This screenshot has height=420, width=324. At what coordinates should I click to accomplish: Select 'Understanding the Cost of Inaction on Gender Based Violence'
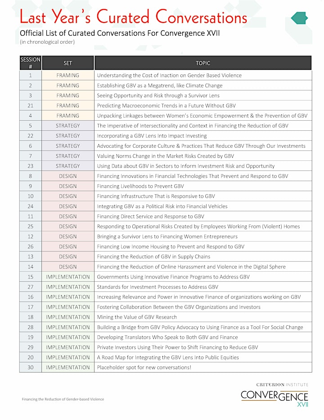(169, 75)
